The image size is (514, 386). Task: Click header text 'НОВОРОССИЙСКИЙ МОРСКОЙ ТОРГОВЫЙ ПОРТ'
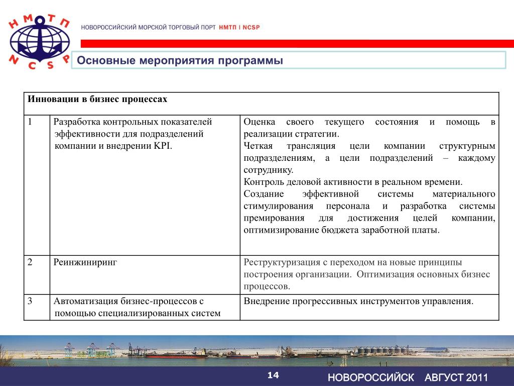point(148,28)
